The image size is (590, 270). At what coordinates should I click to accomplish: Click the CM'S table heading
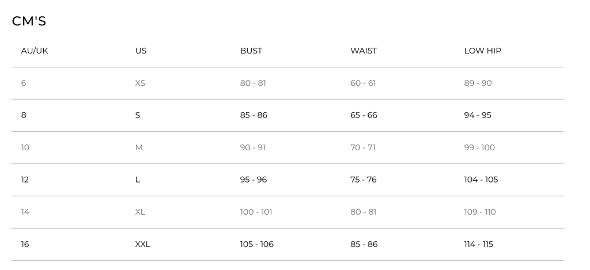(29, 21)
